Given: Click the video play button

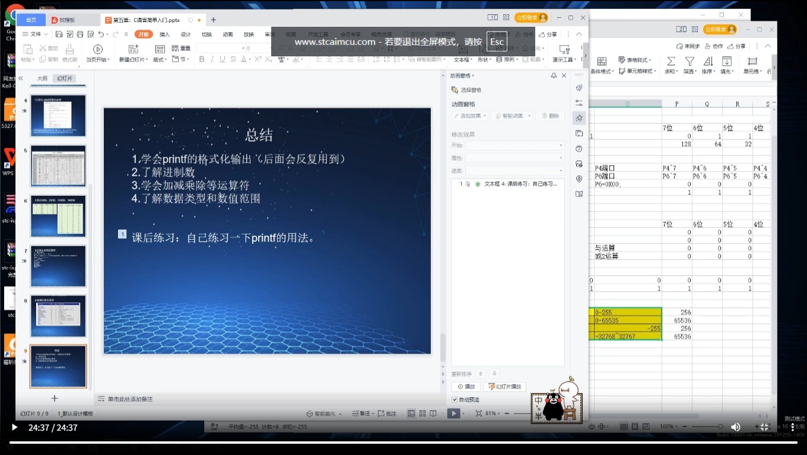Looking at the screenshot, I should pyautogui.click(x=14, y=427).
